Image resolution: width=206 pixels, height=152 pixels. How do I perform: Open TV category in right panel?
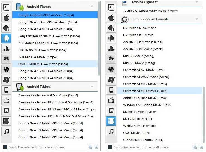(x=111, y=100)
